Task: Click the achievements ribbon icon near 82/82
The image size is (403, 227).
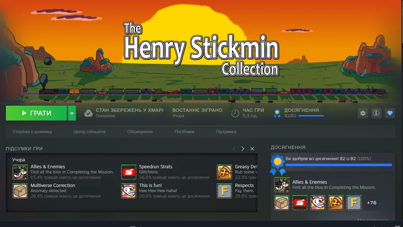Action: 277,113
